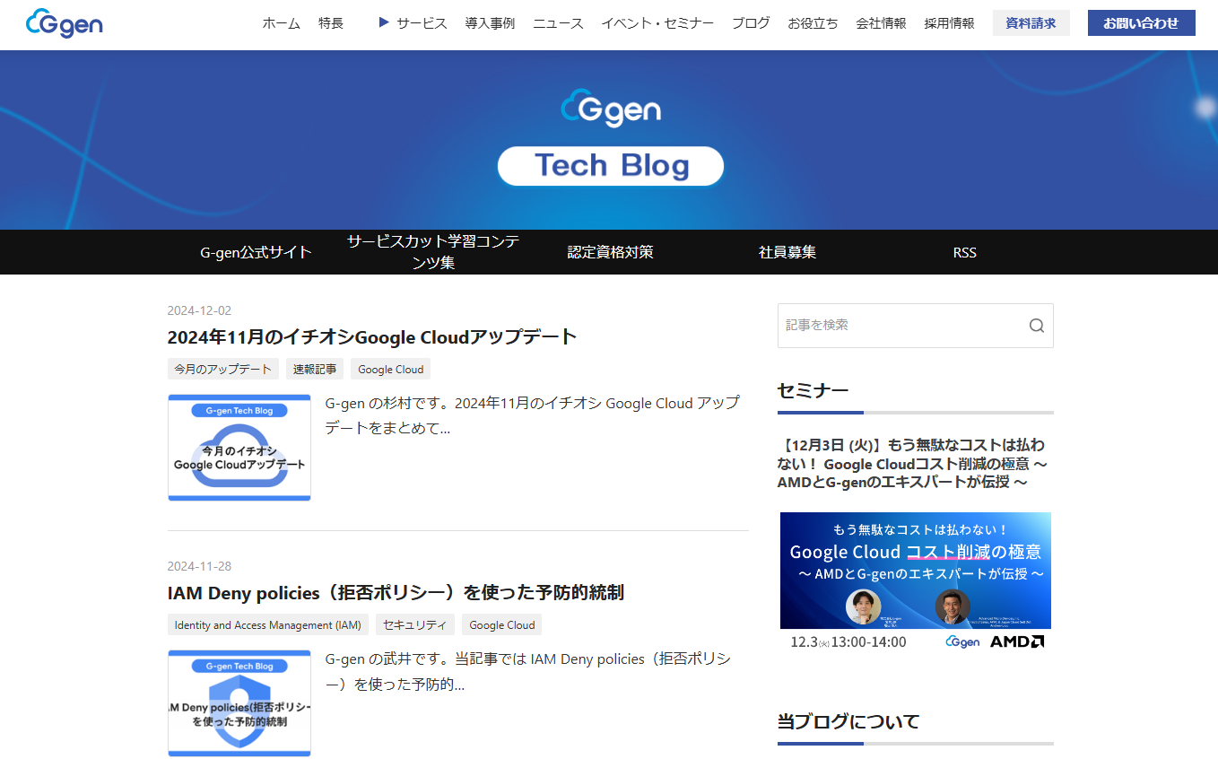
Task: Open the 特長 menu item
Action: pos(331,23)
